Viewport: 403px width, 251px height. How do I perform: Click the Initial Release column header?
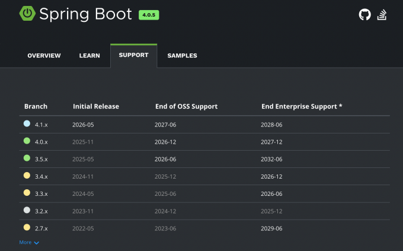pyautogui.click(x=96, y=106)
